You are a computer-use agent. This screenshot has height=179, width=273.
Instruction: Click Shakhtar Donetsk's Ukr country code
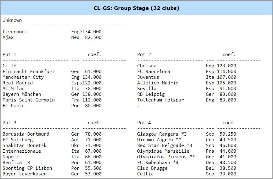(x=75, y=145)
